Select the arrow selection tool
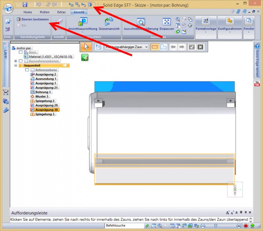This screenshot has height=231, width=263. pos(86,47)
